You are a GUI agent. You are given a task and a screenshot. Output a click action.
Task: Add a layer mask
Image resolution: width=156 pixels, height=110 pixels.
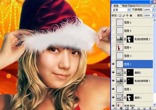coord(127,108)
